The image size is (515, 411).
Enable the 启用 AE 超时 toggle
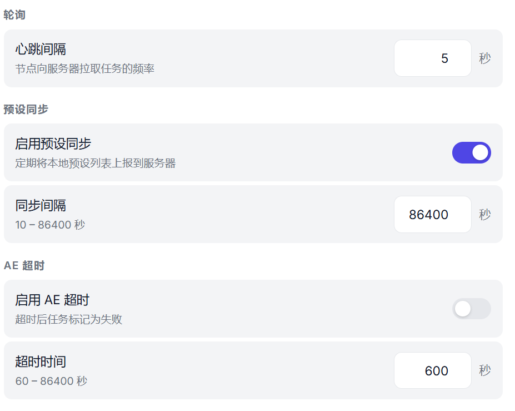(471, 309)
